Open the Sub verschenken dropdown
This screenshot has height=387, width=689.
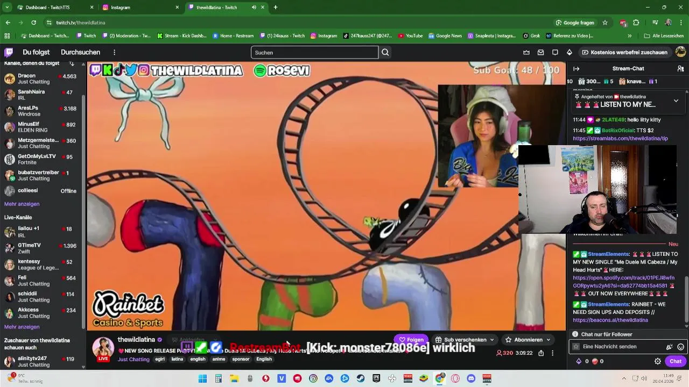point(465,340)
